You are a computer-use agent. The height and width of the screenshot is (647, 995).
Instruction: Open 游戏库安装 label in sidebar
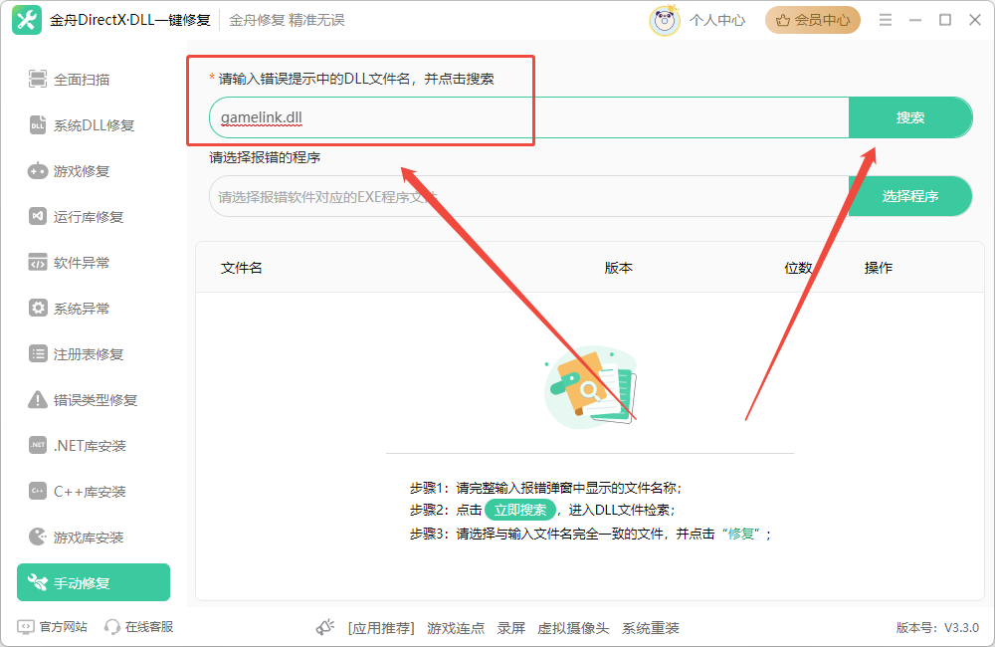[89, 538]
